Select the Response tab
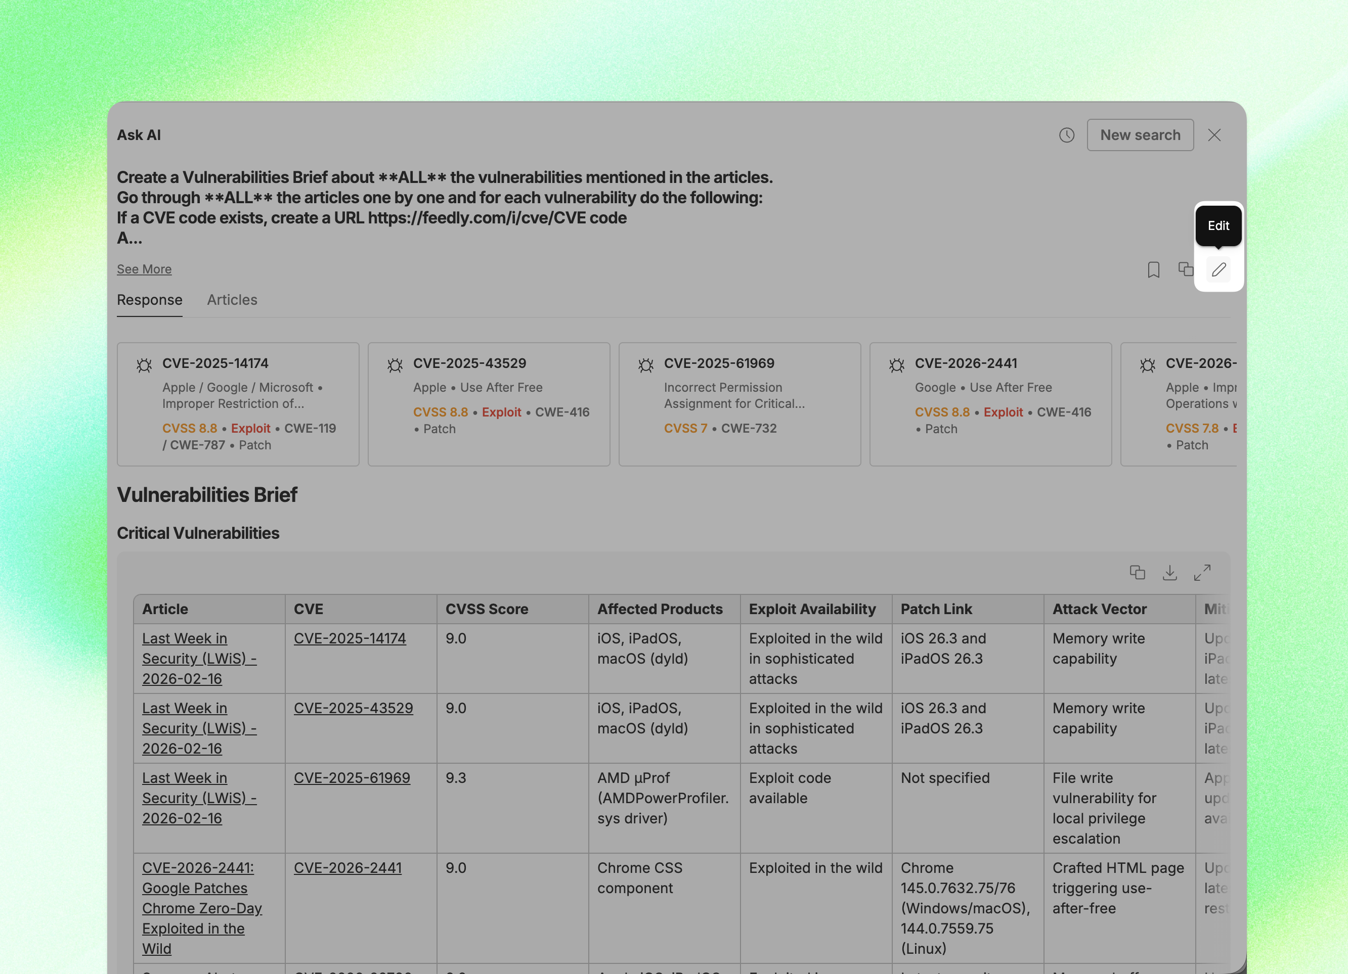1348x974 pixels. [149, 300]
